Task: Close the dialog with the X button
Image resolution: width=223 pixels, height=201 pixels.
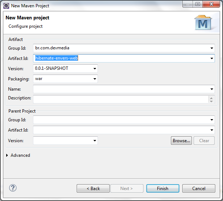Action: 211,4
